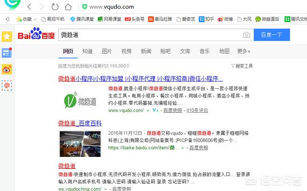The width and height of the screenshot is (307, 191).
Task: Open the 微博 bookmark in bookmarks bar
Action: click(225, 19)
